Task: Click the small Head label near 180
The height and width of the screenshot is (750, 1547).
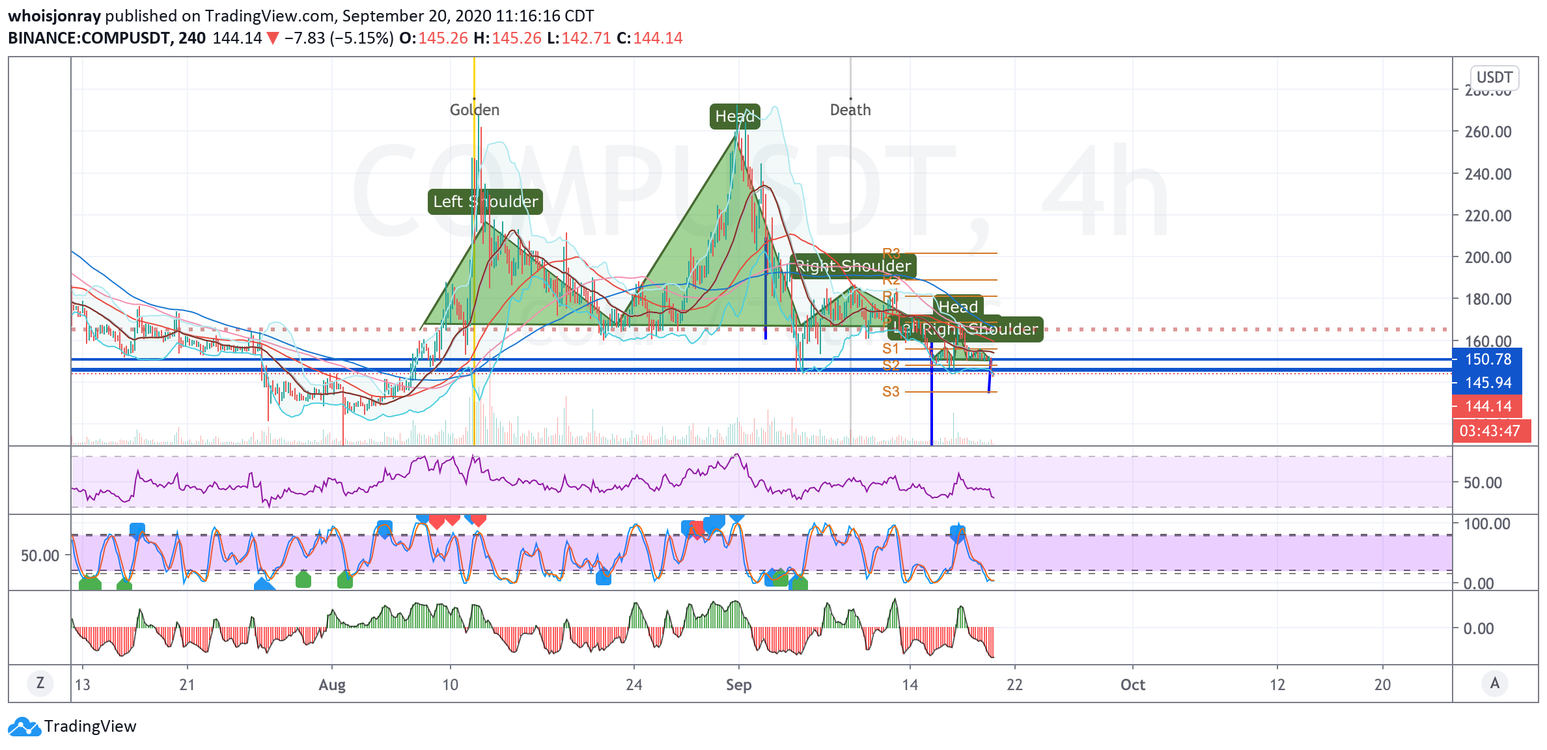Action: pyautogui.click(x=958, y=307)
